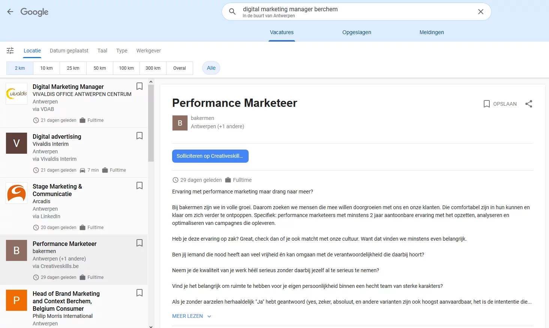549x328 pixels.
Task: Choose the 100 km distance option
Action: click(x=126, y=68)
